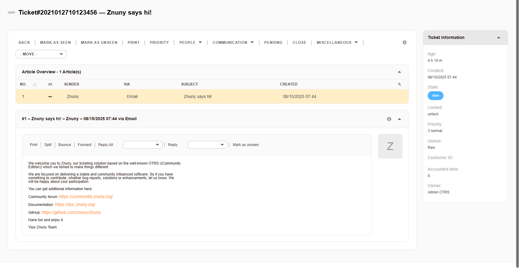Open the Communication menu
Screen dimensions: 519x268
point(233,43)
